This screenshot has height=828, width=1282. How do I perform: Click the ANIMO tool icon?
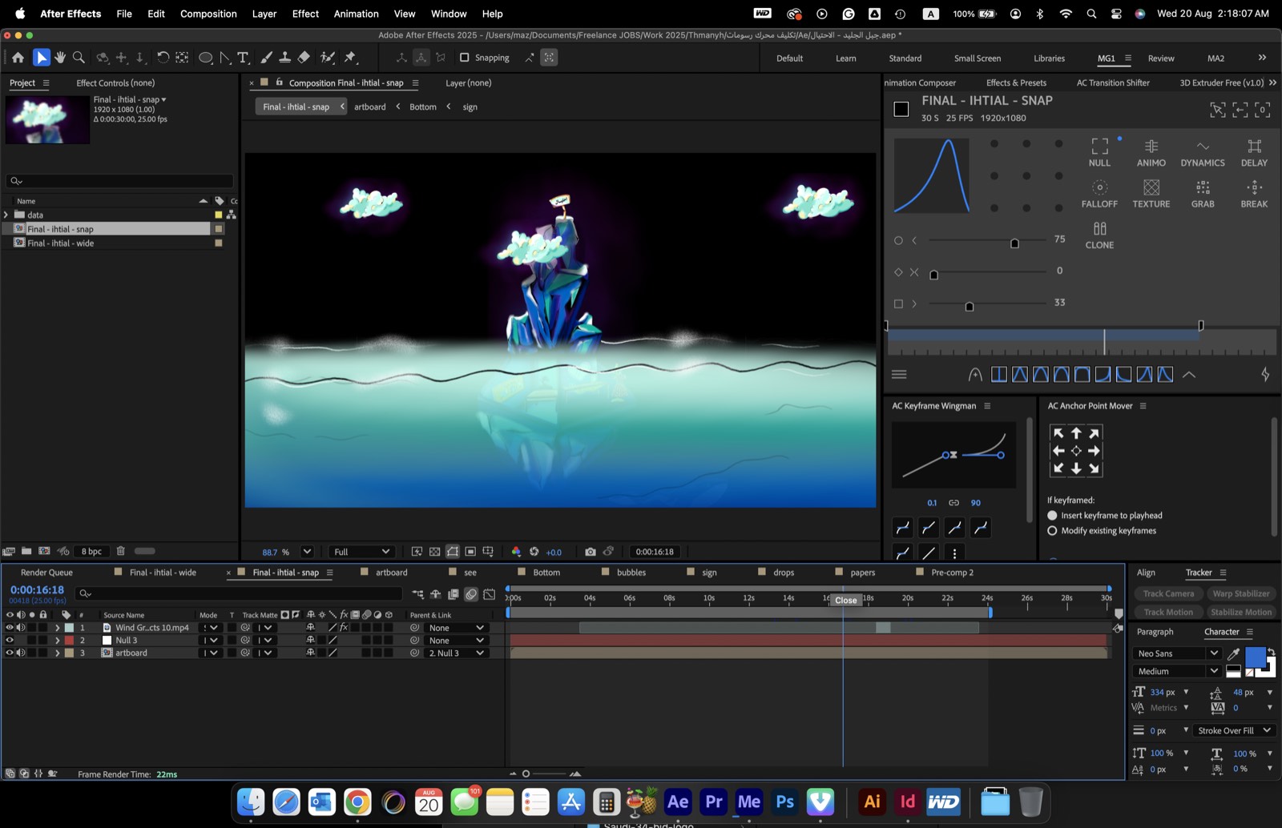point(1151,151)
